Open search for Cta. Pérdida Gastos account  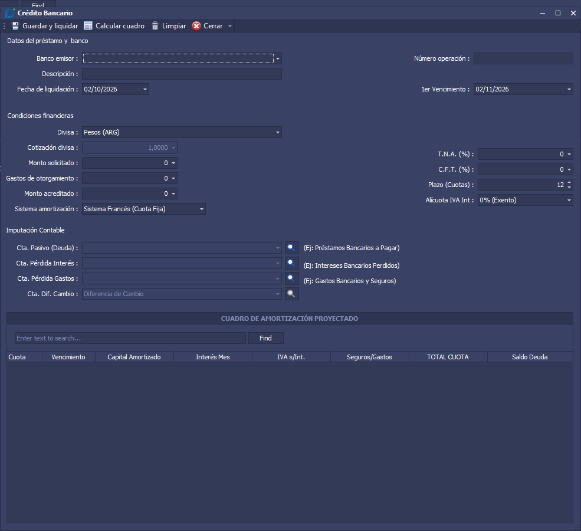tap(291, 278)
